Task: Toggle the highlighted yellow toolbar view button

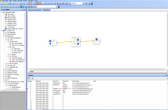Action: [30, 3]
